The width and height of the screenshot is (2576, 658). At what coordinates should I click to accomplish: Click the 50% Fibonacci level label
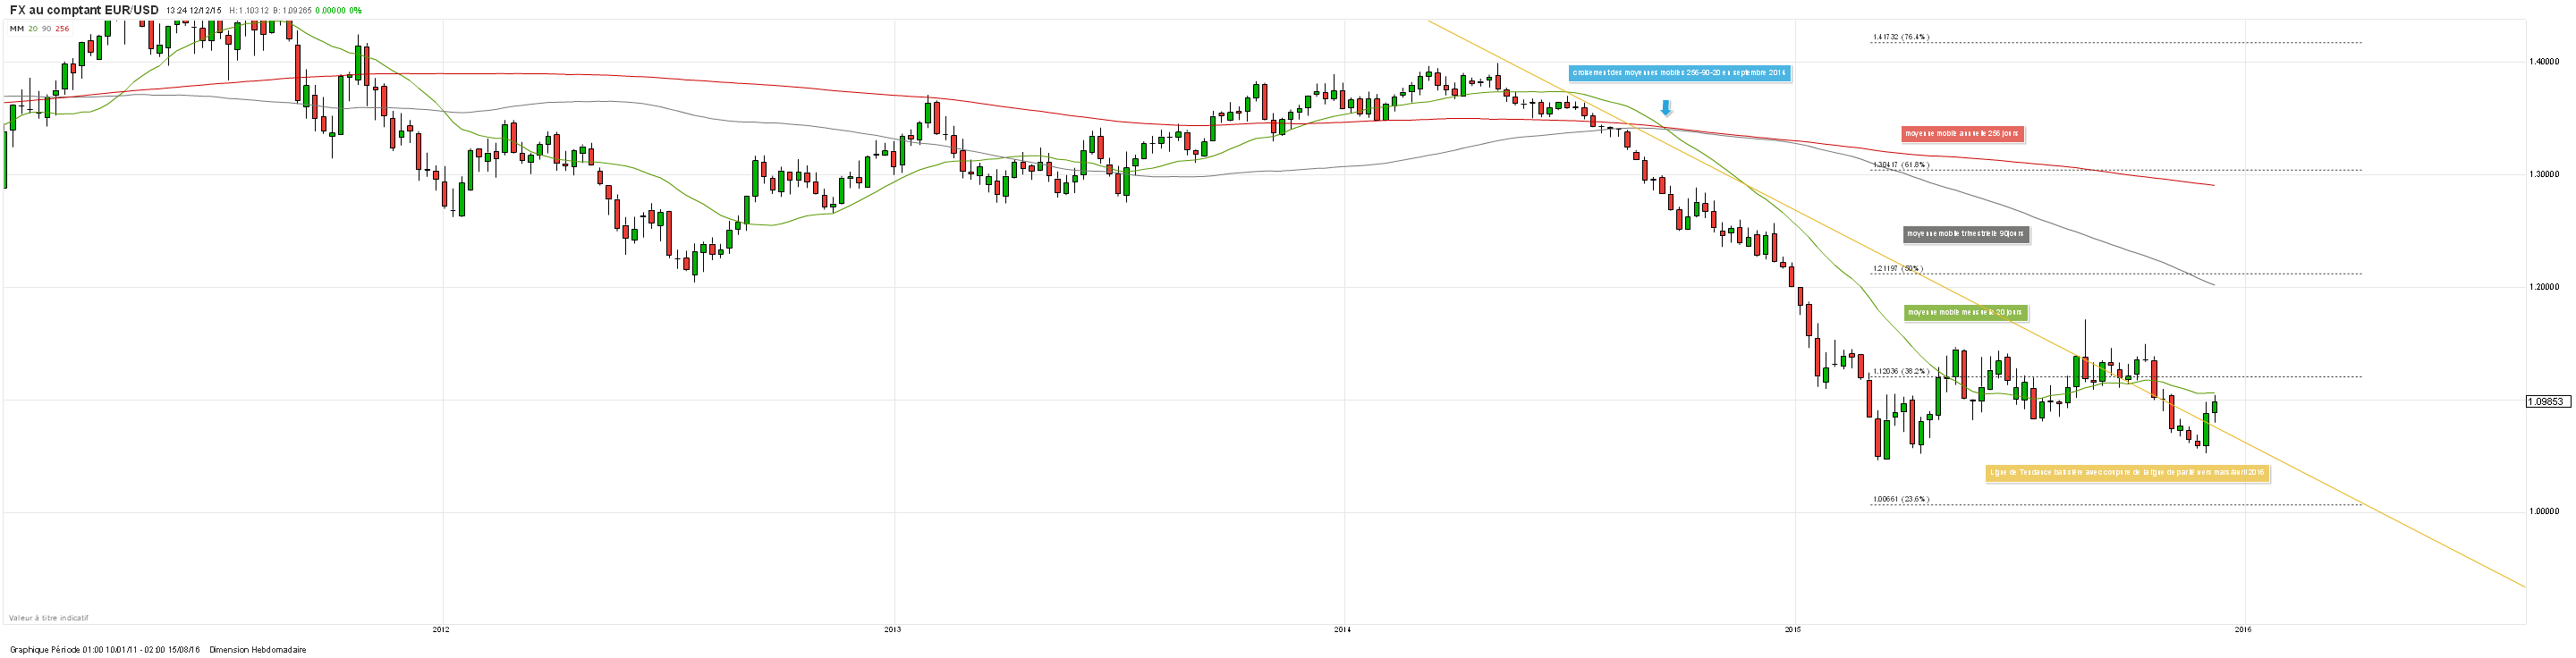click(1898, 268)
